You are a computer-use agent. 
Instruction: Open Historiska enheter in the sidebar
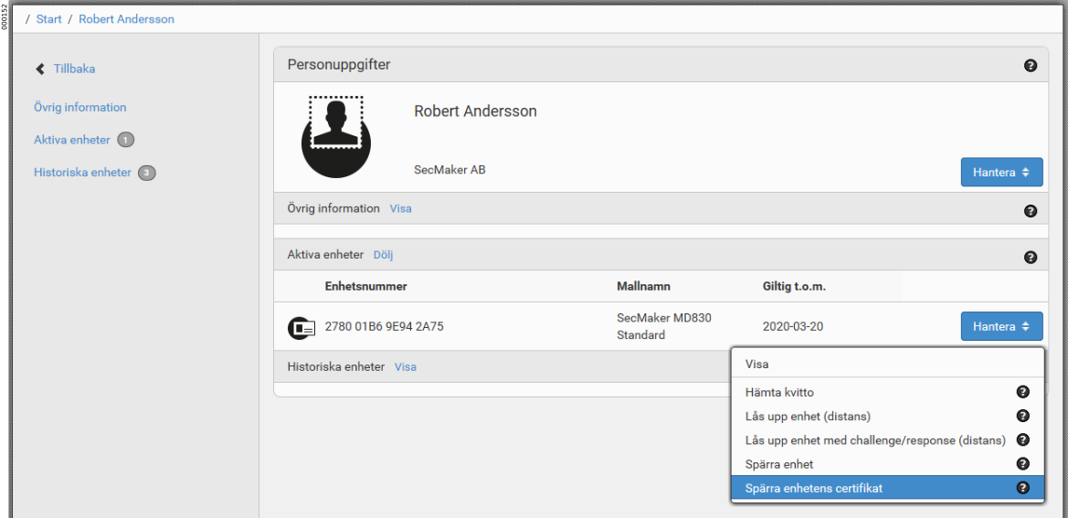82,172
